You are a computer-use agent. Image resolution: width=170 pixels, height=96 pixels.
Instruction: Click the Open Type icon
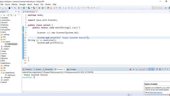point(48,8)
